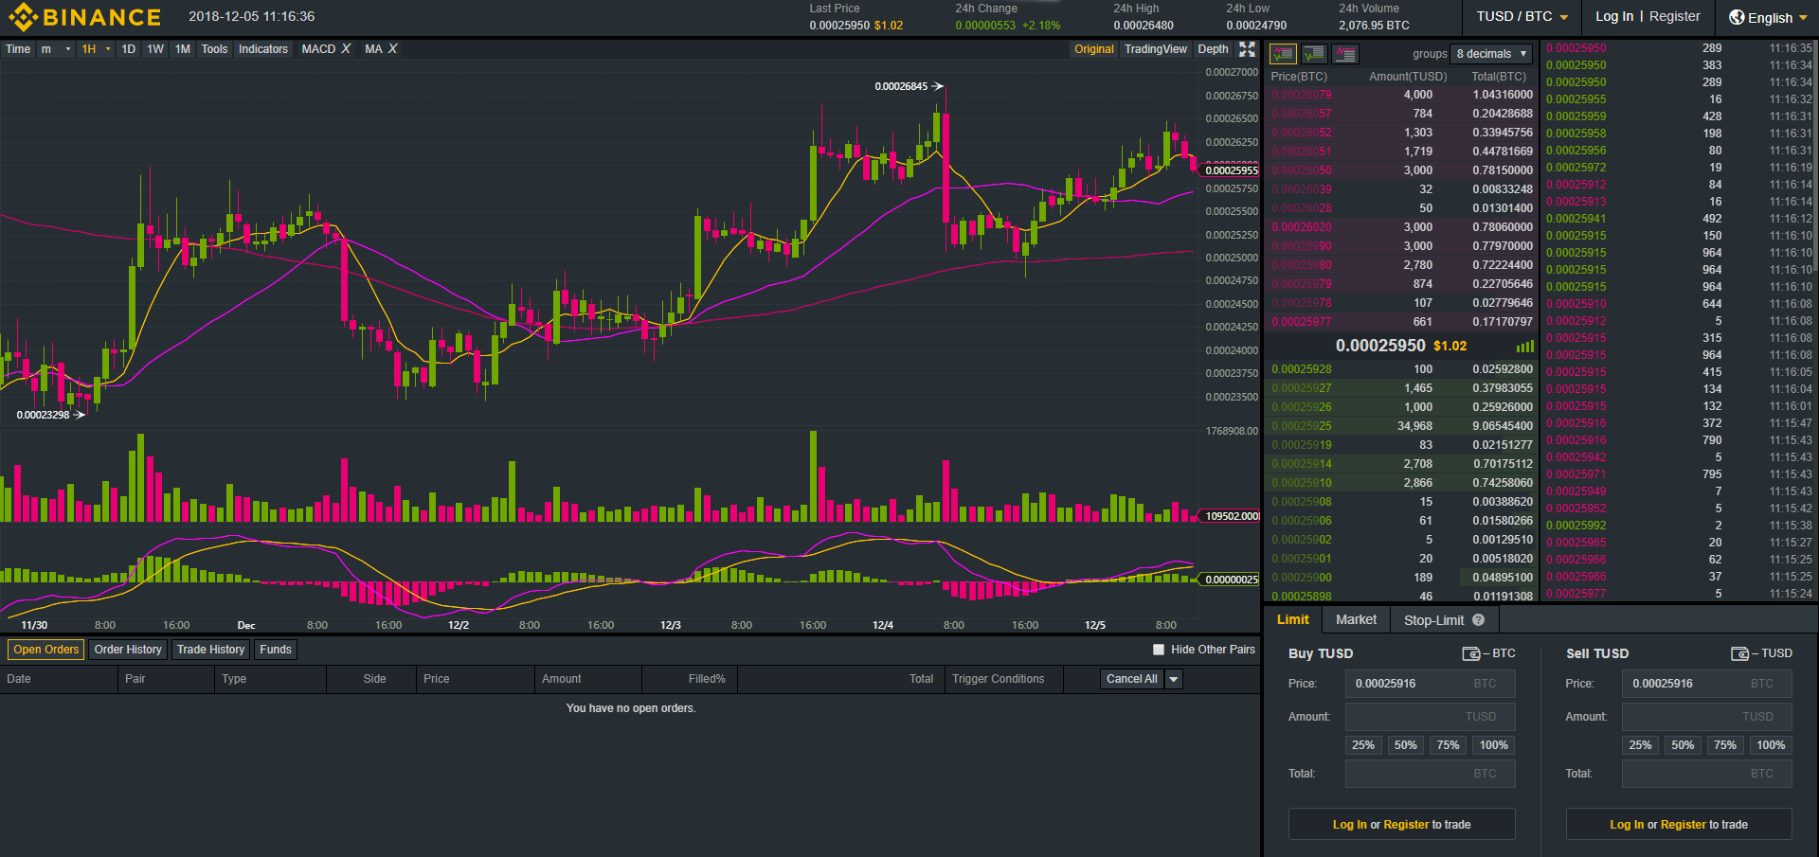
Task: Show buy orders only in order book
Action: 1314,54
